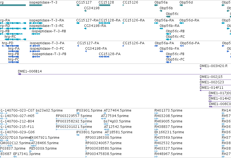Click the Obp56c-RC transcript label
231x158 pixels.
coord(175,37)
